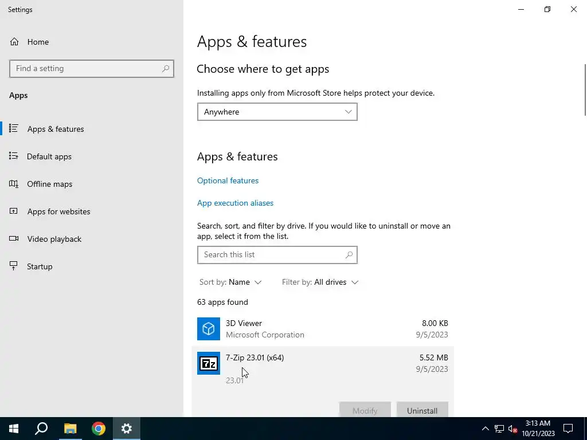Click the vertical scrollbar of settings page
This screenshot has width=587, height=440.
coord(585,90)
